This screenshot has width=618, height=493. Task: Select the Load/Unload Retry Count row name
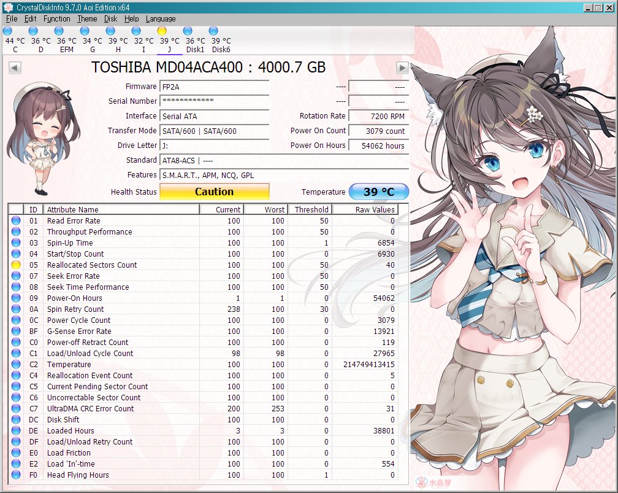pyautogui.click(x=90, y=441)
